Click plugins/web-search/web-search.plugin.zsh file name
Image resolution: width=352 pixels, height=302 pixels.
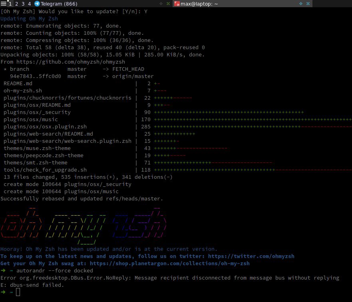(x=68, y=141)
